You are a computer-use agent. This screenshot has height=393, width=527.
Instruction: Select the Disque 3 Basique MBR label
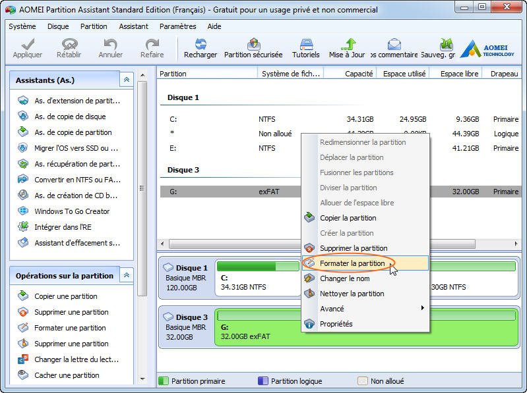click(x=187, y=327)
